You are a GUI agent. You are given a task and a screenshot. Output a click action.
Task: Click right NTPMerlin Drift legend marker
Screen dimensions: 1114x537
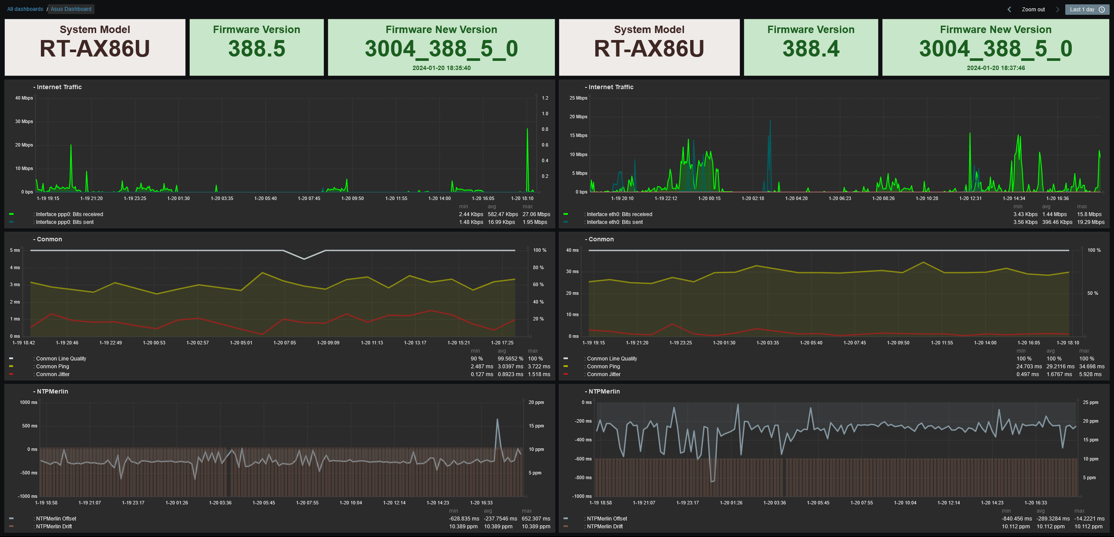coord(566,526)
